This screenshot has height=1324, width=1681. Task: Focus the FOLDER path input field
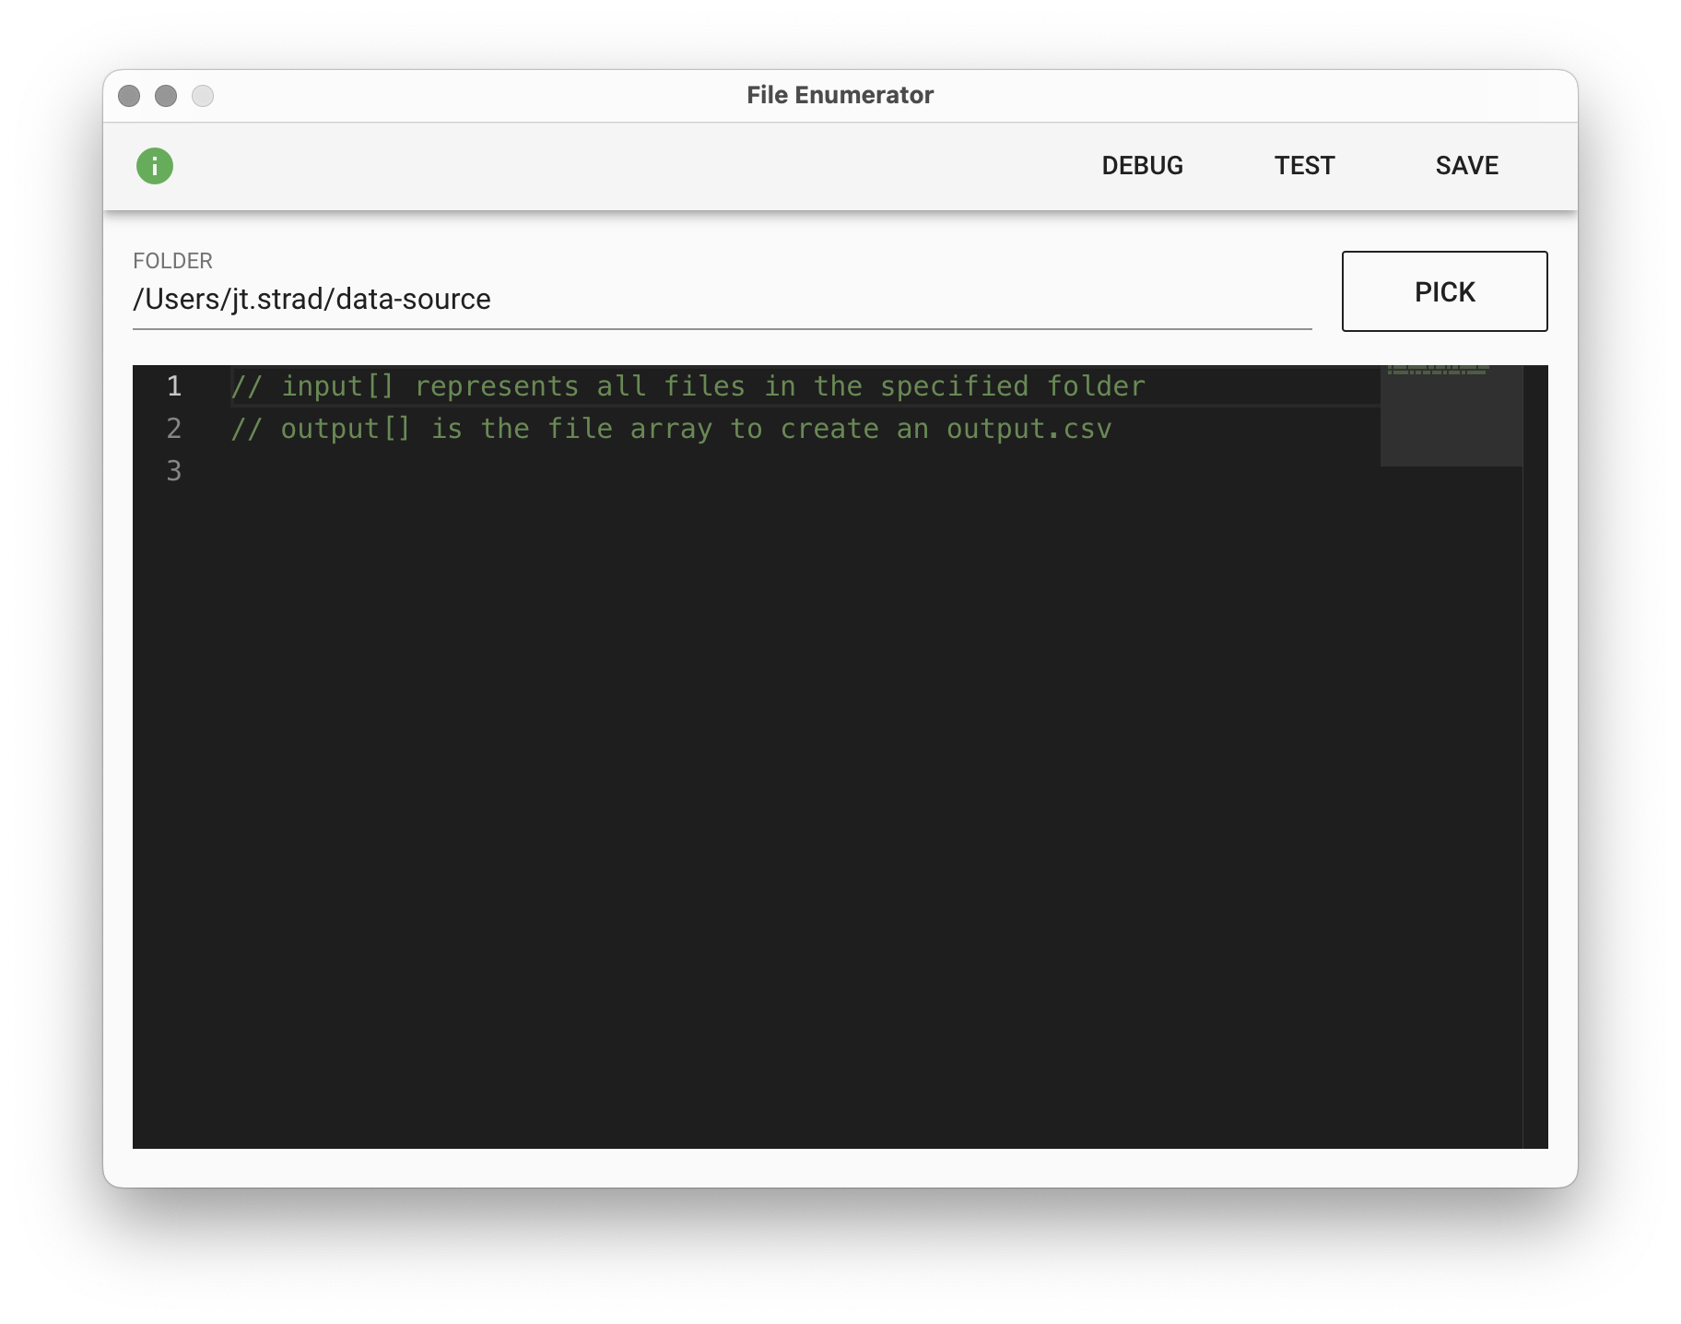[x=721, y=300]
